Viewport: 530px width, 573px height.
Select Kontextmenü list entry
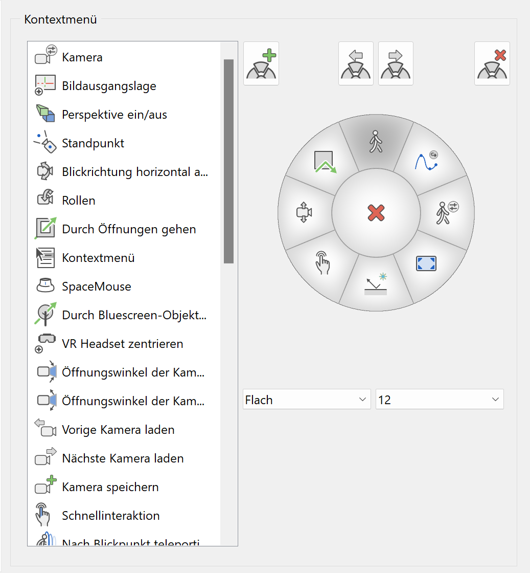pyautogui.click(x=124, y=258)
